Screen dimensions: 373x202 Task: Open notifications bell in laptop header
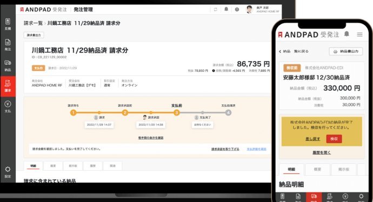click(226, 9)
